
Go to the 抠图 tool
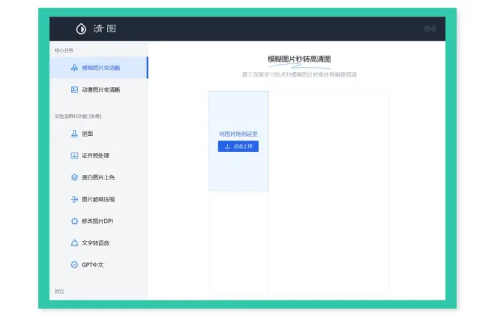click(x=88, y=134)
